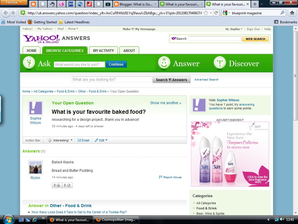Open volume control in system tray

(282, 219)
